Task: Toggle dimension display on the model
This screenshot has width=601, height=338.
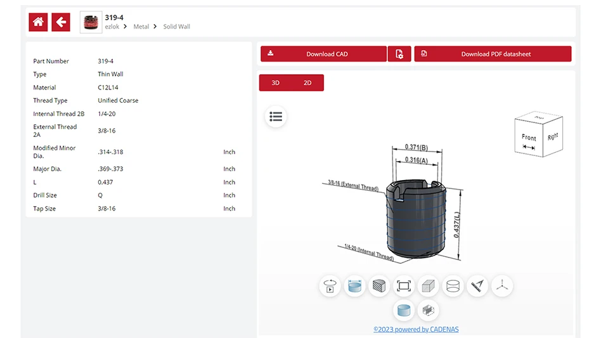Action: click(355, 286)
